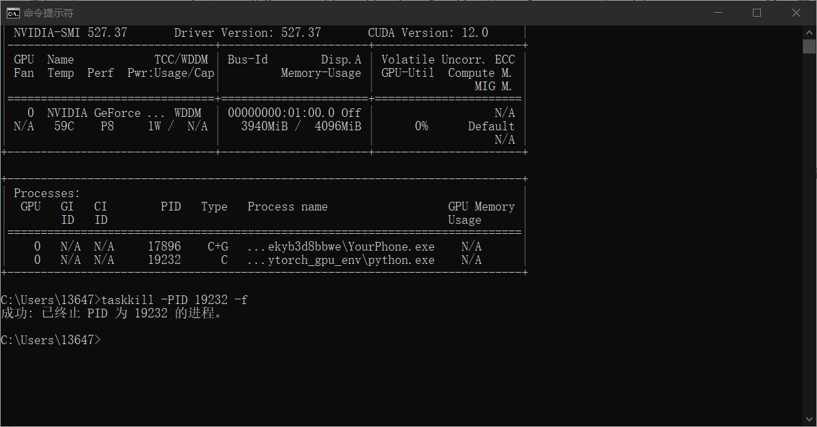Screen dimensions: 817x427
Task: Click the window title '命令提示符'
Action: (x=48, y=13)
